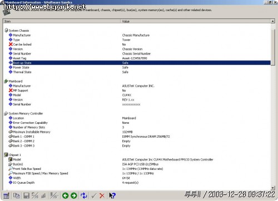Go forward with the green right arrow

click(74, 195)
